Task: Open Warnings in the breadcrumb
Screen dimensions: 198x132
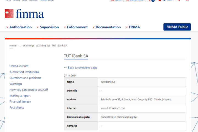Action: (28, 45)
